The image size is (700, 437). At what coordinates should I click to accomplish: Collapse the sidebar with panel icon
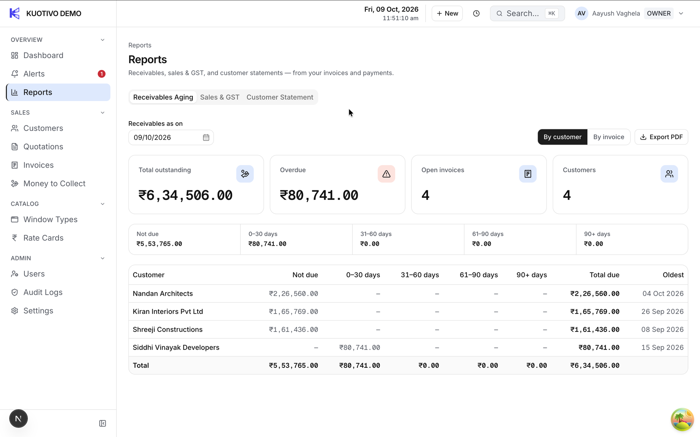103,423
